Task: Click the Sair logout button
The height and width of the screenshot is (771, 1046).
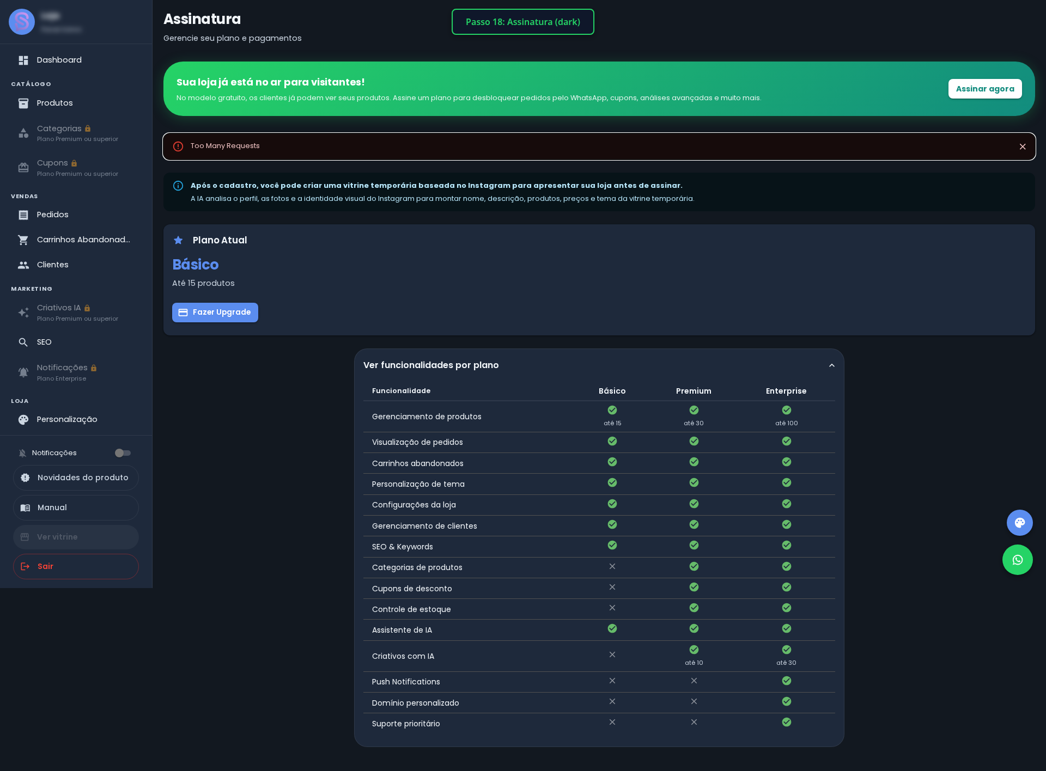Action: coord(76,566)
